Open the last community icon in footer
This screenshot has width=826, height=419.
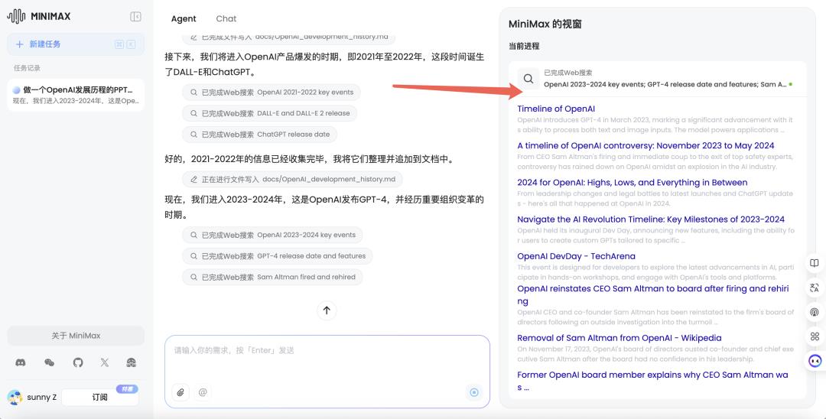tap(132, 362)
